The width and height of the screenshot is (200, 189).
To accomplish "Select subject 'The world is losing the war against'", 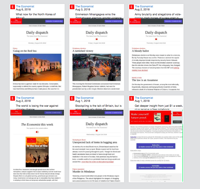I will (37, 106).
